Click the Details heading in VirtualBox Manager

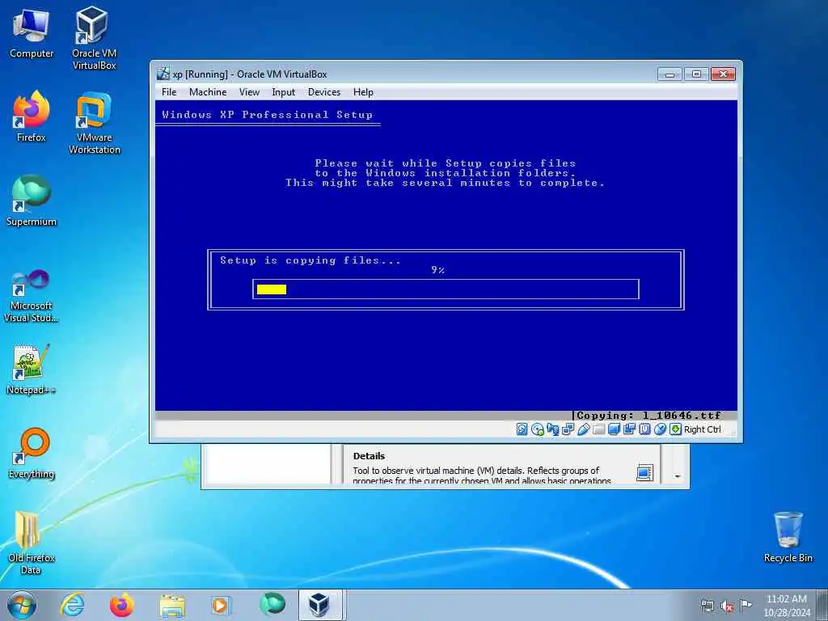[x=369, y=456]
